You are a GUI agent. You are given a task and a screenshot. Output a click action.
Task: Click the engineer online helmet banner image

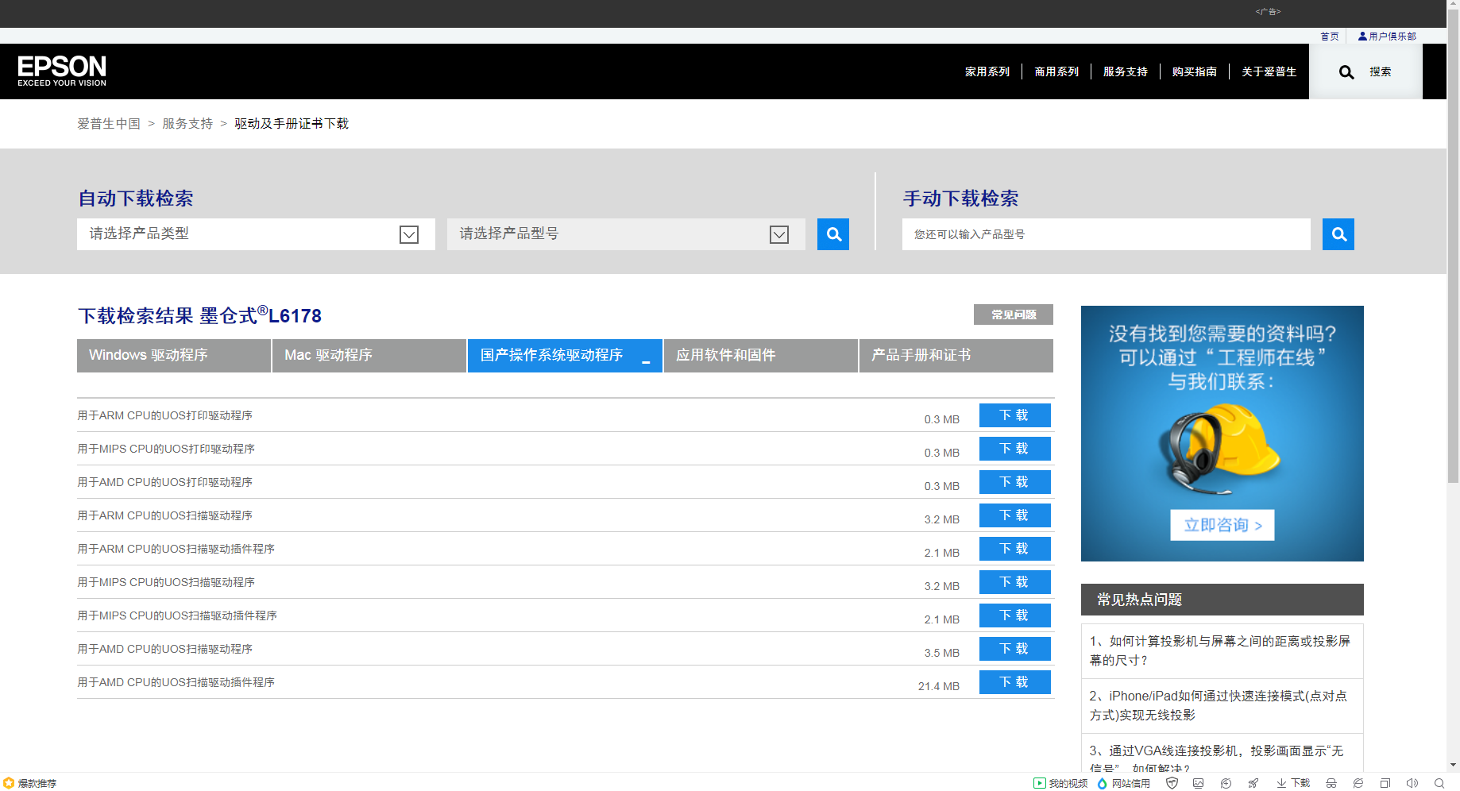pyautogui.click(x=1222, y=434)
